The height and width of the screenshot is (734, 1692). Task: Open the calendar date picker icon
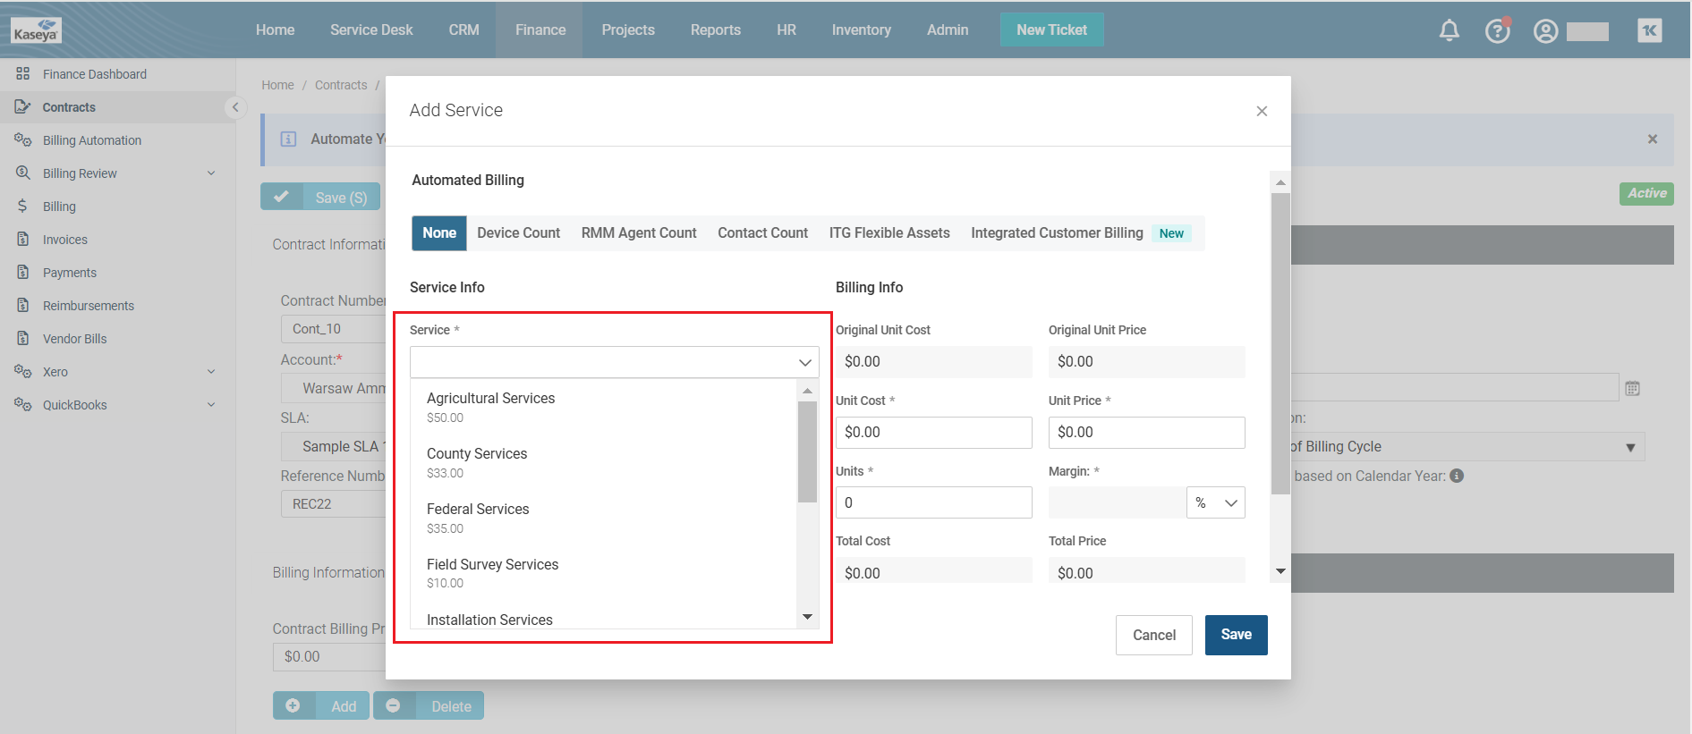coord(1632,388)
